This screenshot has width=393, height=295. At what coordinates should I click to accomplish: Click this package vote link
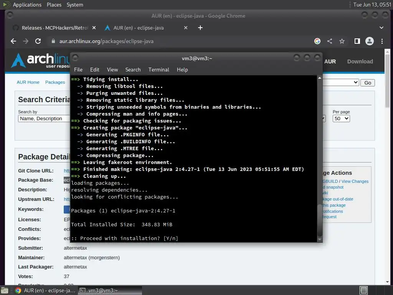(334, 205)
